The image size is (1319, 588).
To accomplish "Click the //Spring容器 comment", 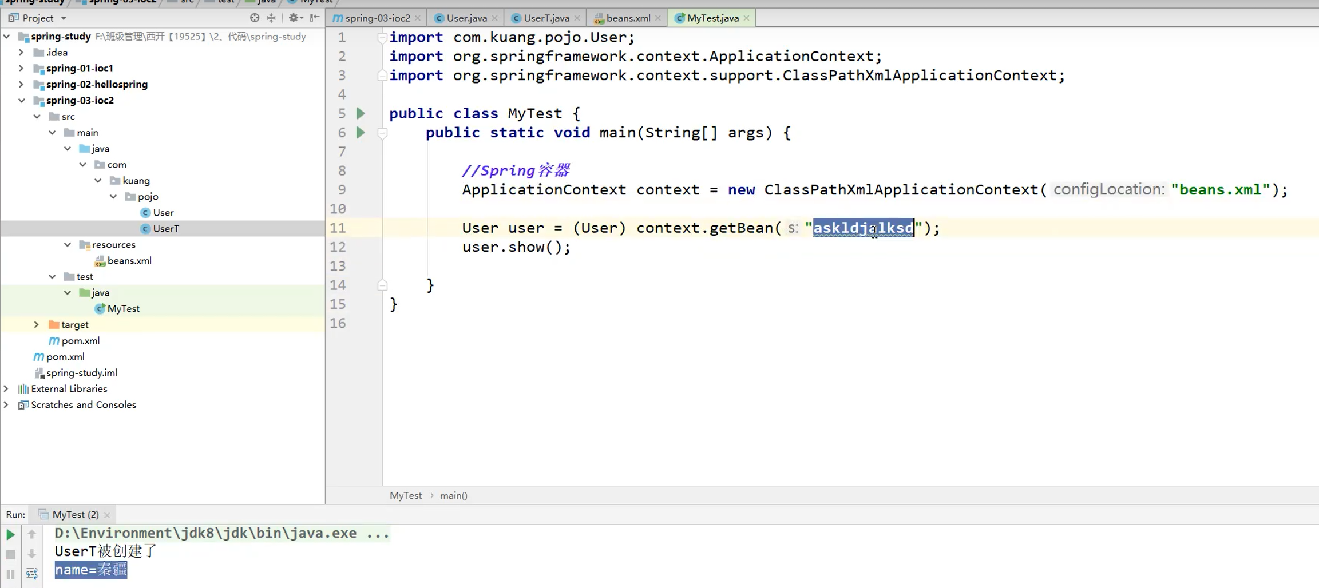I will tap(516, 170).
